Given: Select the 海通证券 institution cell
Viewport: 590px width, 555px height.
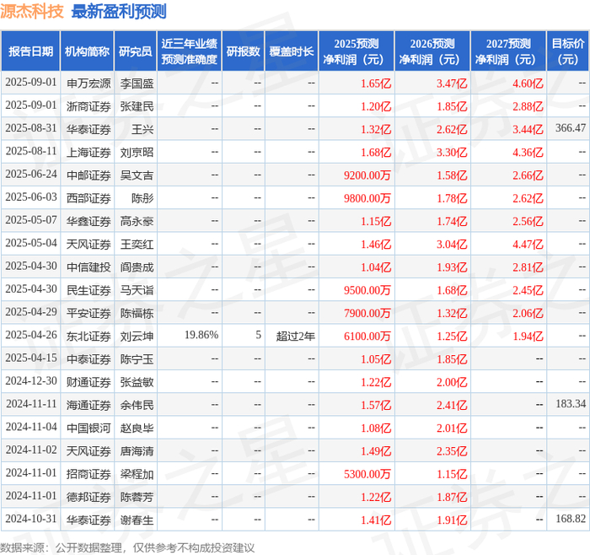Looking at the screenshot, I should (88, 405).
